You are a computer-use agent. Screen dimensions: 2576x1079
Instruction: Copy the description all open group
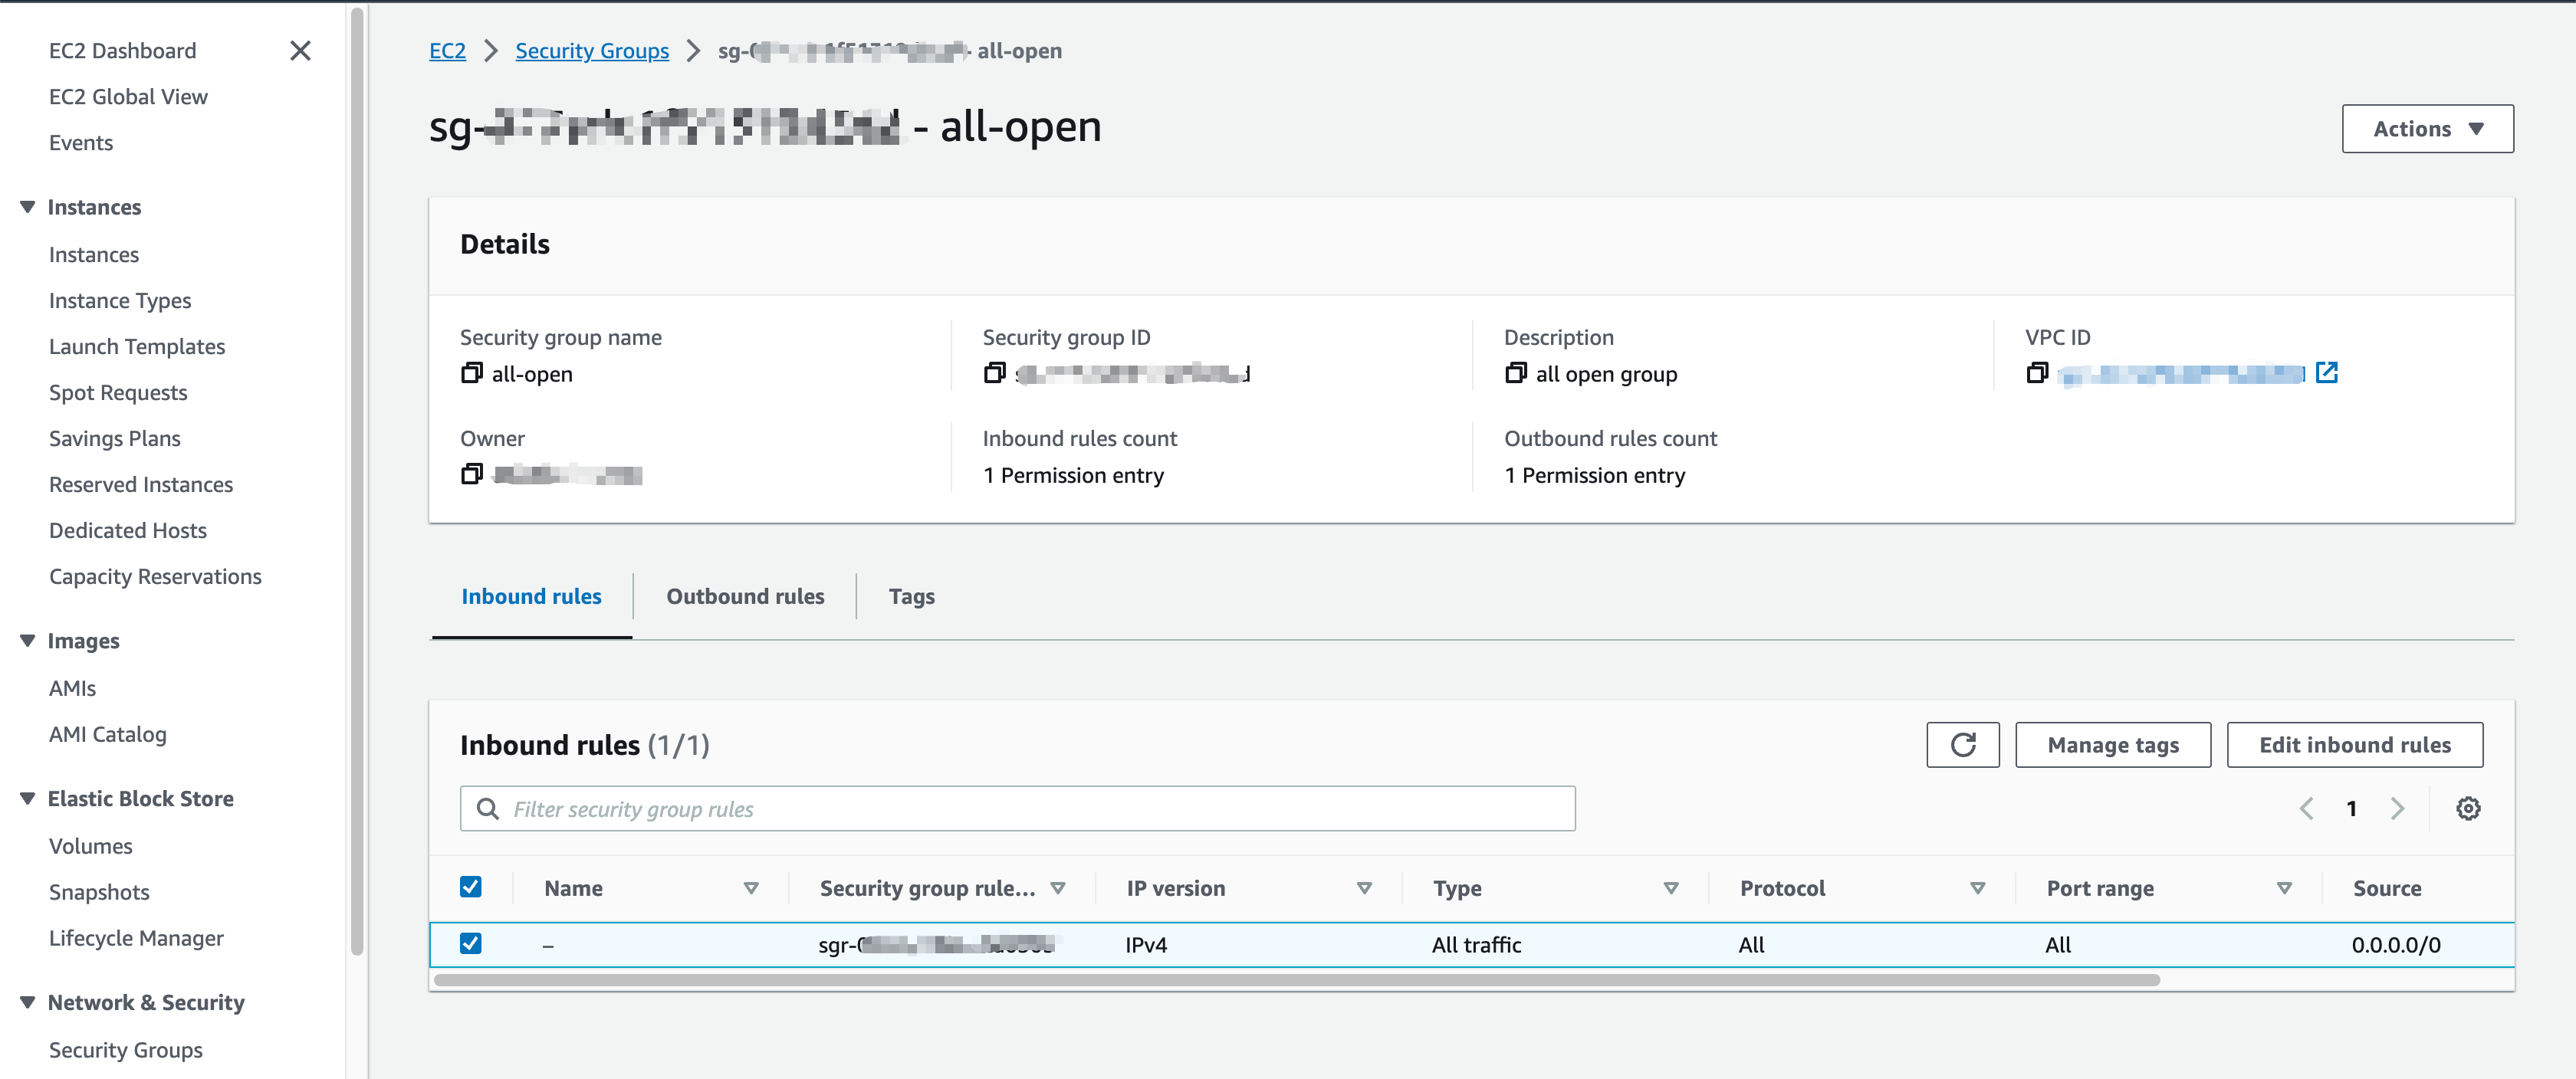[x=1515, y=373]
